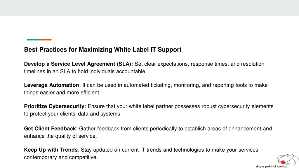Viewport: 299px width, 168px height.
Task: Click the 'Get Client Feedback' bold heading
Action: (50, 129)
